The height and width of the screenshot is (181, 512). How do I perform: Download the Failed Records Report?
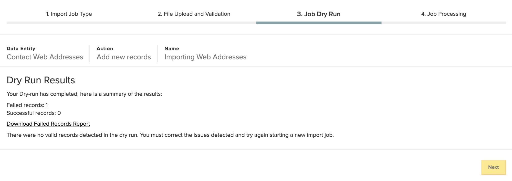(x=48, y=124)
